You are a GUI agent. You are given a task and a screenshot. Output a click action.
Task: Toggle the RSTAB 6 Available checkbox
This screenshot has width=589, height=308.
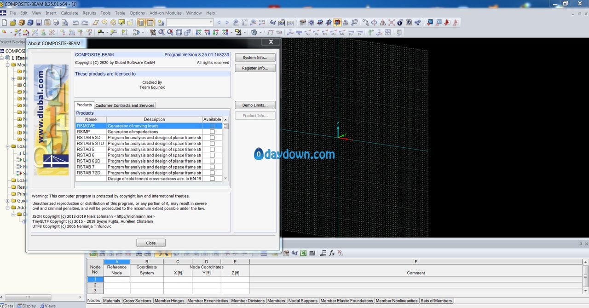212,155
